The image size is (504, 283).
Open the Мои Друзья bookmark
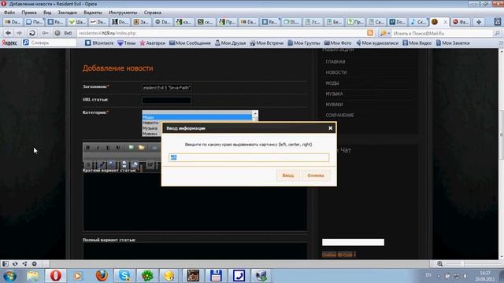click(x=231, y=43)
